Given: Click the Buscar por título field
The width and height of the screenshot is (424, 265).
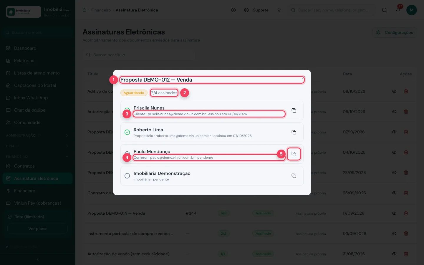Looking at the screenshot, I should coord(139,55).
